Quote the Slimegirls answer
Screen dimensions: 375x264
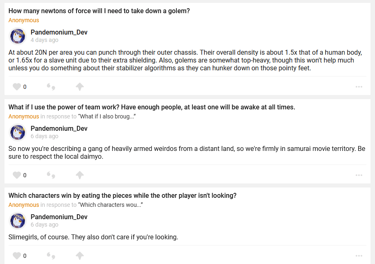coord(51,256)
